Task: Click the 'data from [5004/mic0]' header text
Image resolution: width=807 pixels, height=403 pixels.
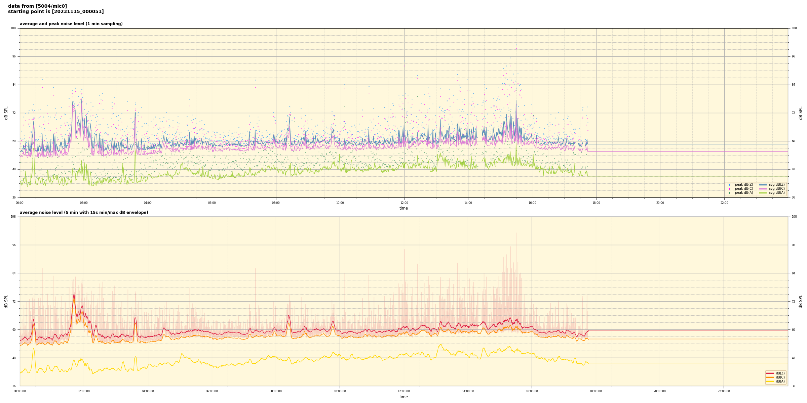Action: point(37,6)
